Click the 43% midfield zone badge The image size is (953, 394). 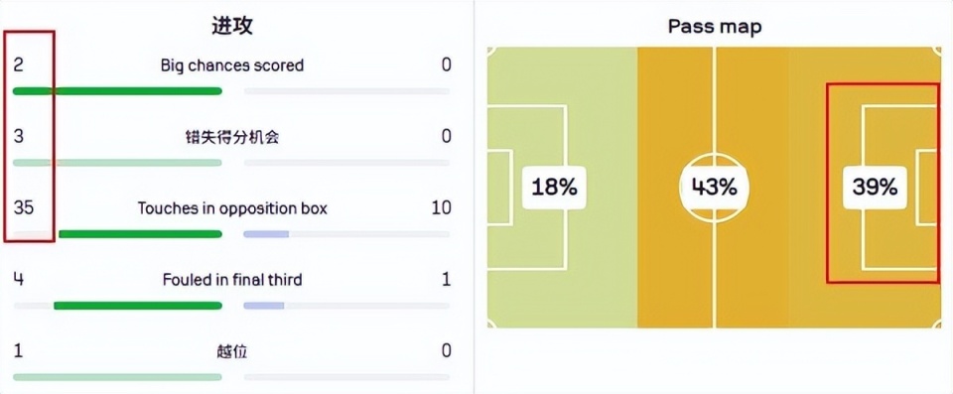click(x=714, y=188)
